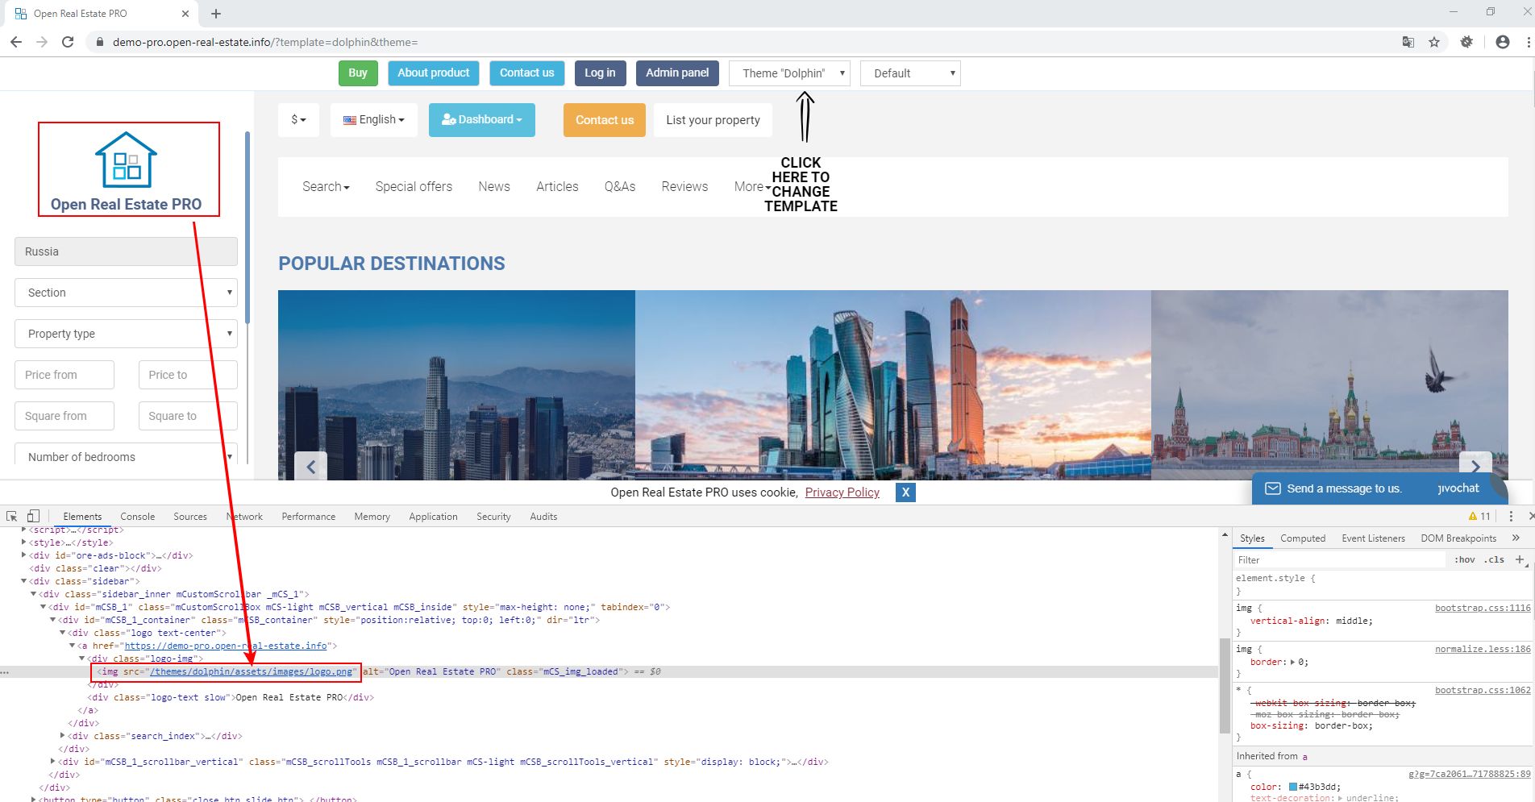Screen dimensions: 1535x802
Task: Dismiss cookie notice with X button
Action: pos(905,492)
